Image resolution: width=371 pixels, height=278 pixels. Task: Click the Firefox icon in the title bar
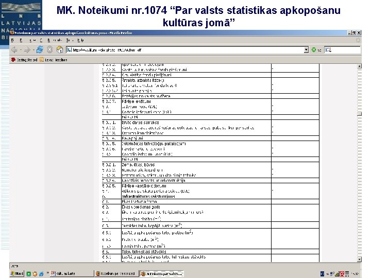point(12,32)
